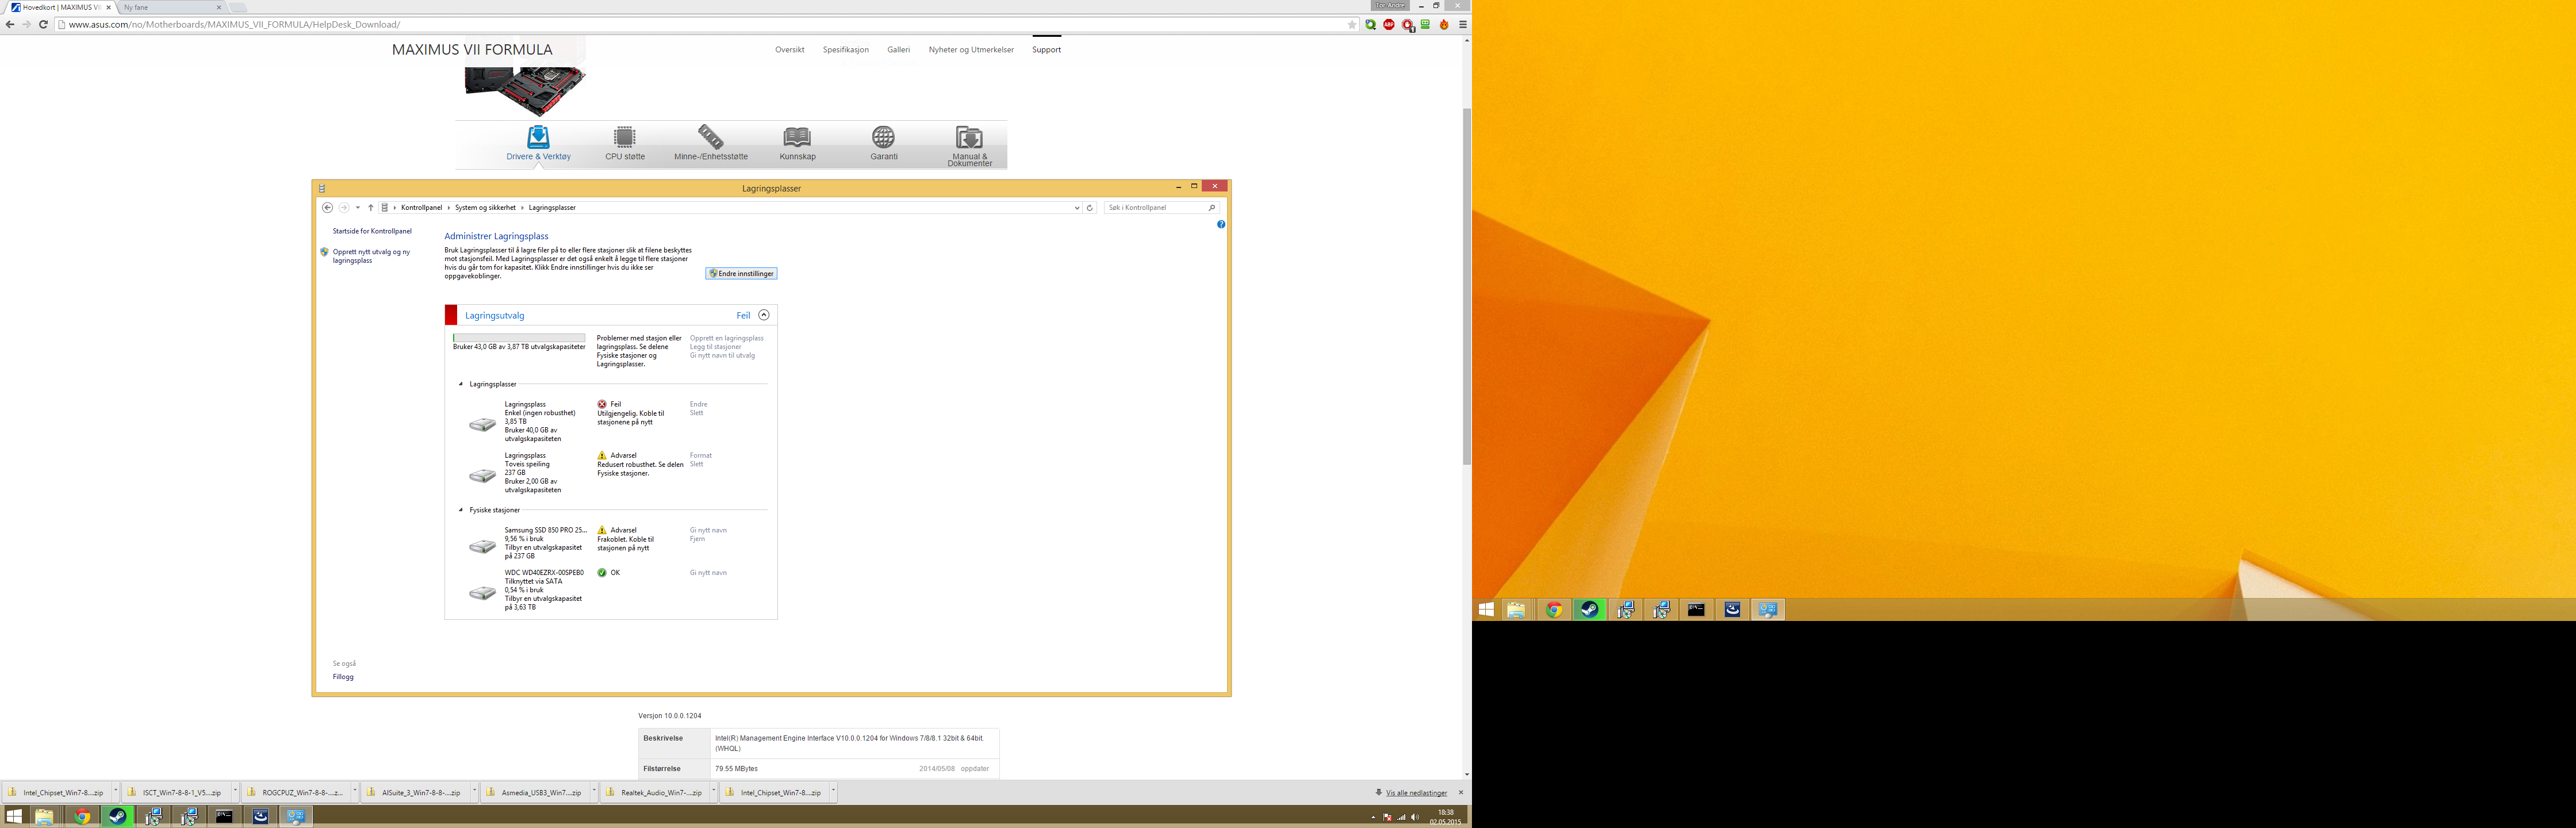Click the back arrow in Lagringsplasser window

327,208
